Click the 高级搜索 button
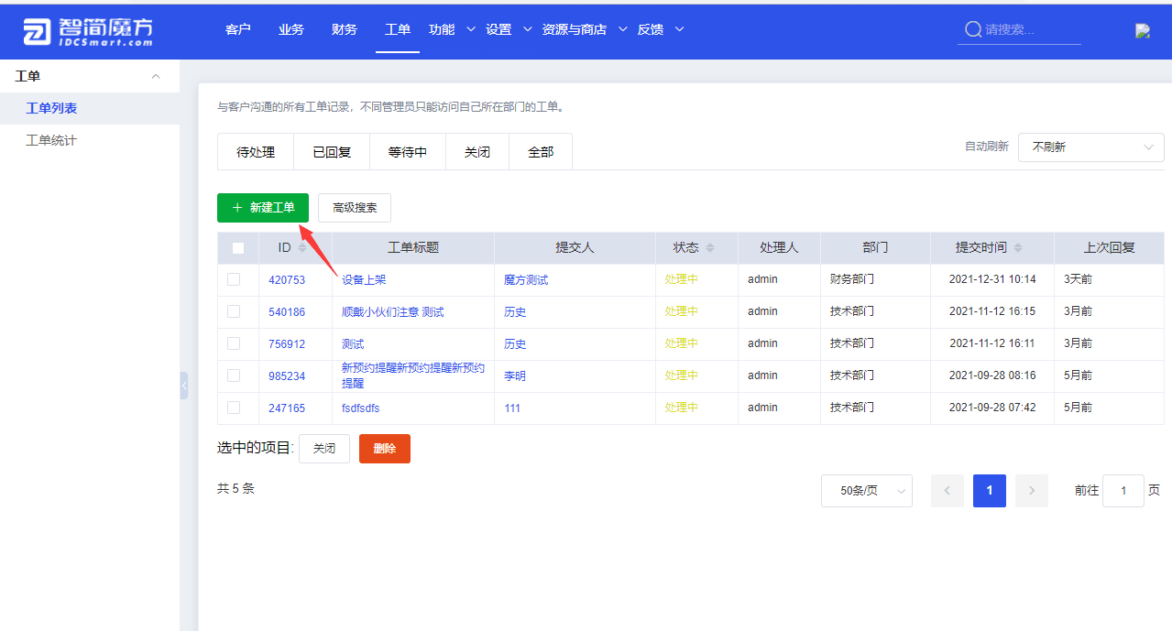The height and width of the screenshot is (631, 1172). tap(355, 208)
